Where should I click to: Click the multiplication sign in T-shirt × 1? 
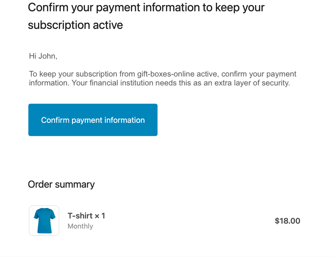click(x=97, y=216)
